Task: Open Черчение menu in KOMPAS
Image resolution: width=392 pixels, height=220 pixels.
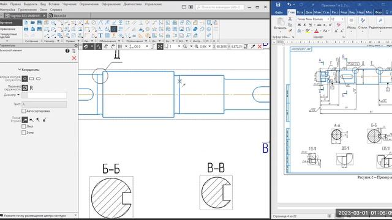Action: (69, 4)
